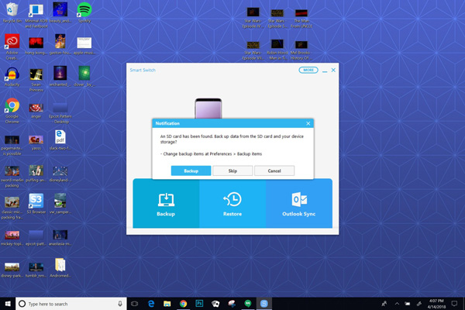Open the Outlook Sync tile
Image resolution: width=465 pixels, height=310 pixels.
tap(299, 203)
